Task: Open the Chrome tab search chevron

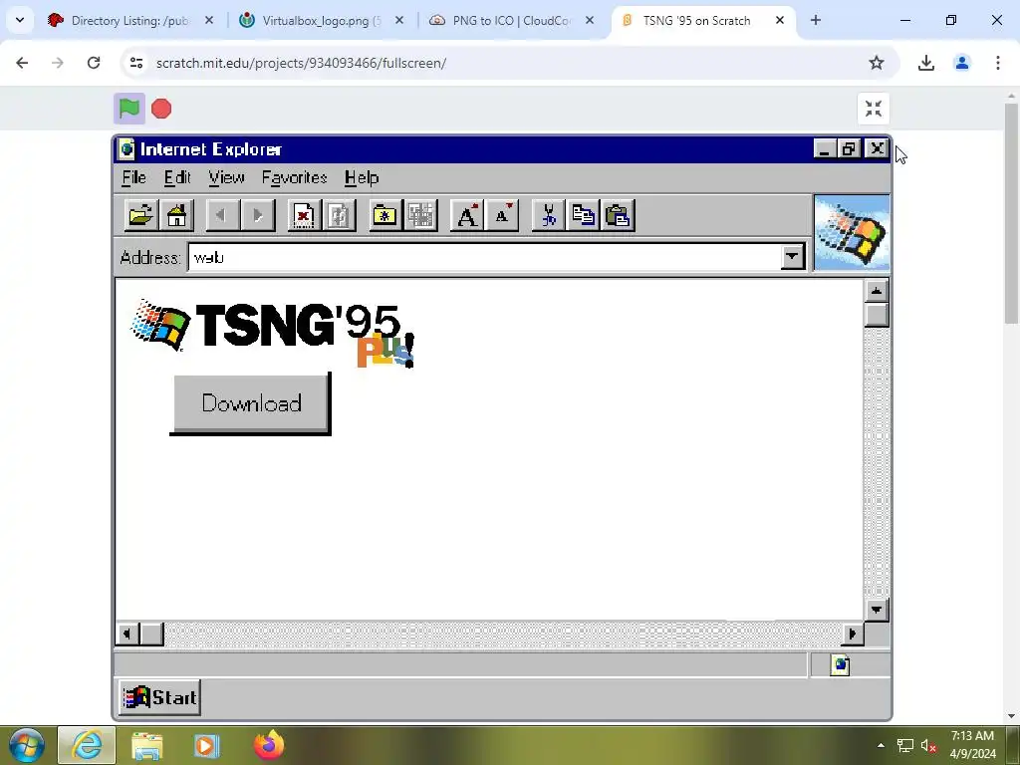Action: coord(20,20)
